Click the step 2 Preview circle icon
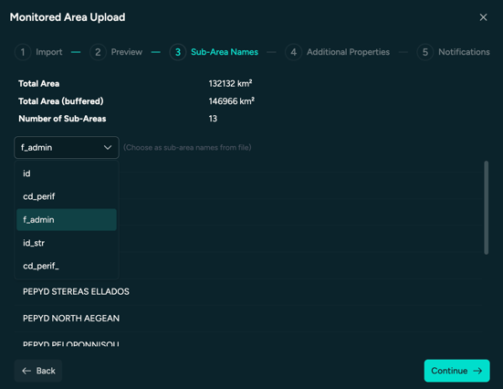This screenshot has height=389, width=503. pos(98,52)
